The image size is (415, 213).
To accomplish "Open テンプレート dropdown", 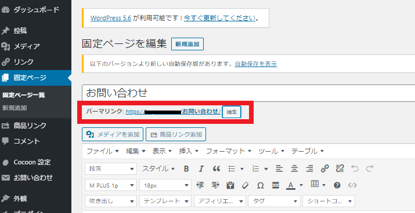I will tap(165, 201).
